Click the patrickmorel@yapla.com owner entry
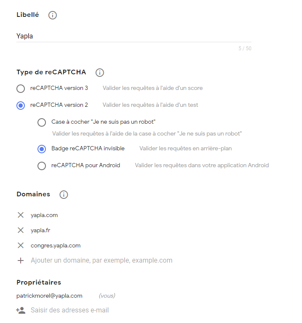 (x=49, y=296)
